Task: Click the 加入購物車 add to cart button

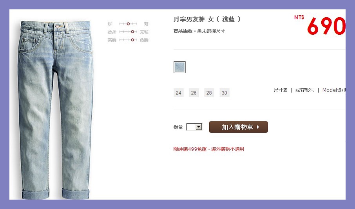Action: point(238,127)
